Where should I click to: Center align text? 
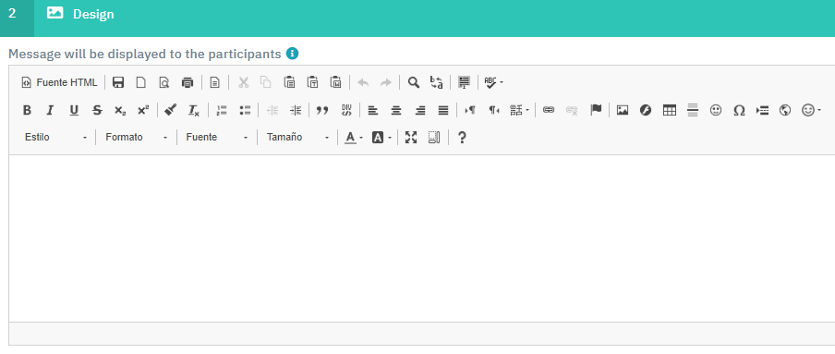pyautogui.click(x=396, y=110)
